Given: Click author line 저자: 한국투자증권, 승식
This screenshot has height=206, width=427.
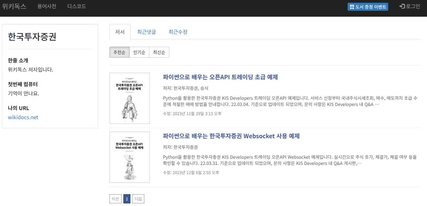Looking at the screenshot, I should click(186, 88).
